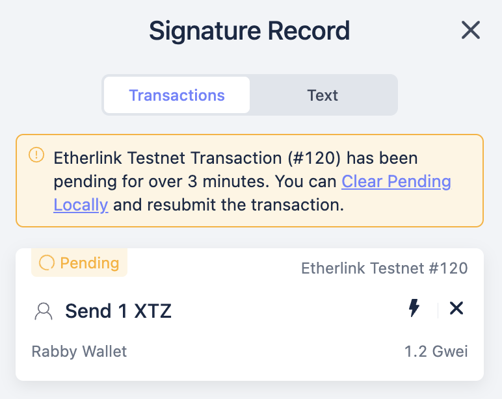This screenshot has width=502, height=399.
Task: Close the Signature Record panel
Action: click(470, 31)
